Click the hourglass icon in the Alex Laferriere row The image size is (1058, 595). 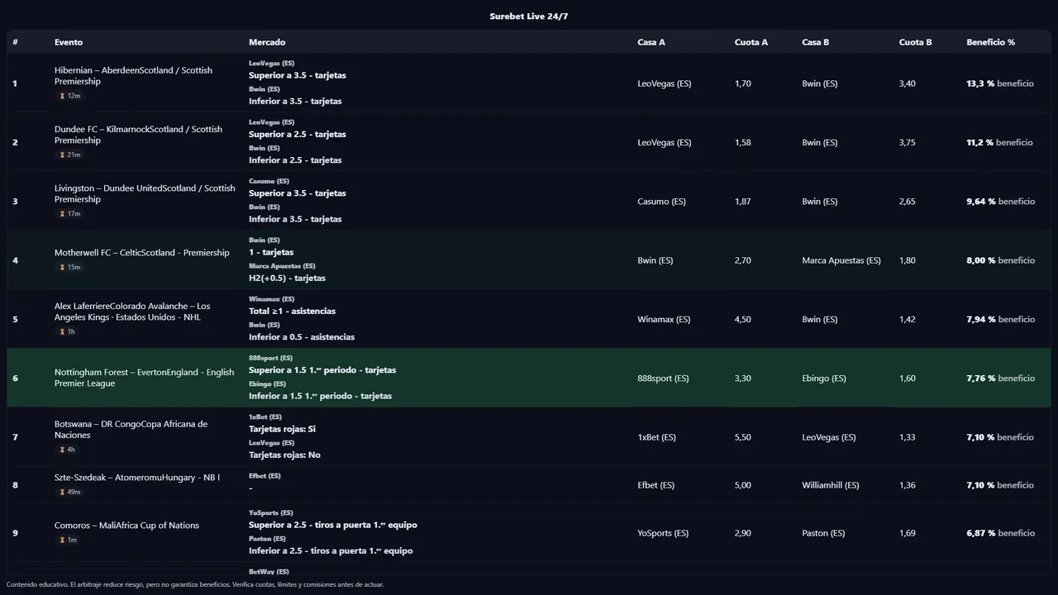tap(62, 331)
